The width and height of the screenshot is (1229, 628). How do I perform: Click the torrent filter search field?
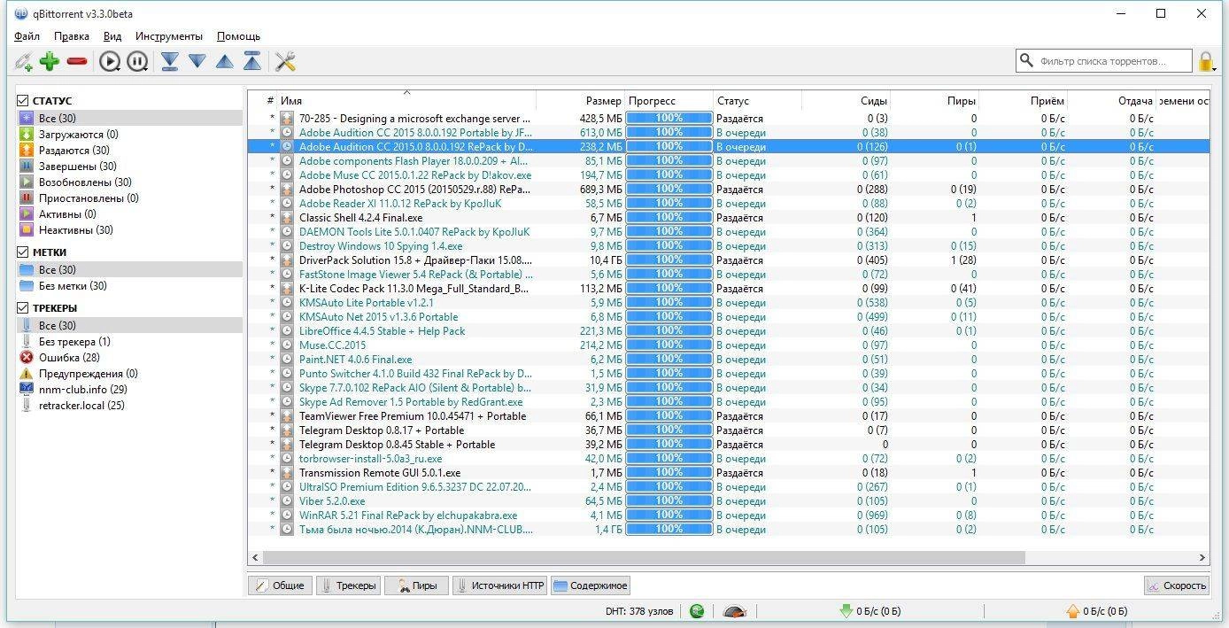(1102, 61)
